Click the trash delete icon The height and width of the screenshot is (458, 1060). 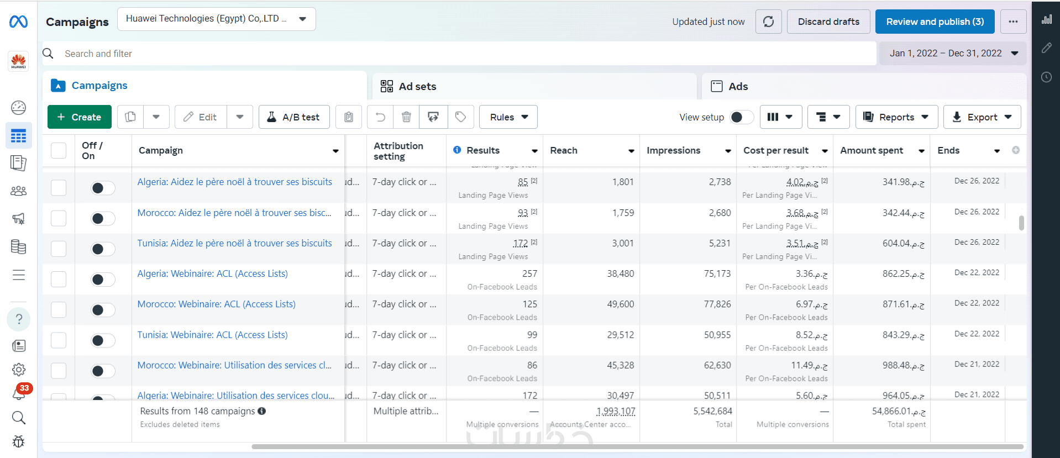pyautogui.click(x=406, y=117)
